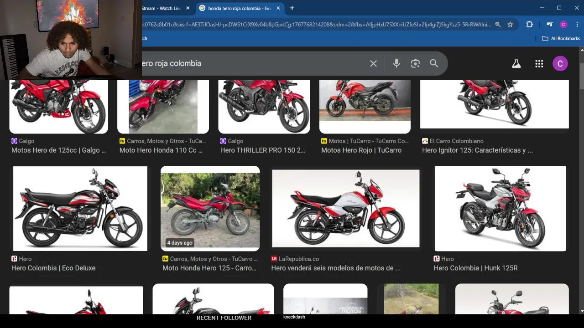Open the Google apps grid

click(x=539, y=64)
